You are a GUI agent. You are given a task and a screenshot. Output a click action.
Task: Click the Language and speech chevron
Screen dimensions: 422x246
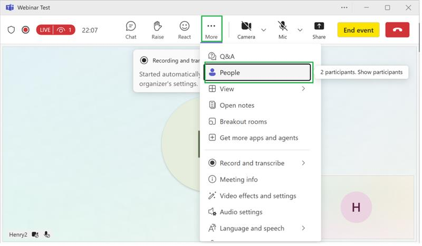303,228
